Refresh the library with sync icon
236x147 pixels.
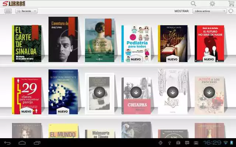click(231, 11)
